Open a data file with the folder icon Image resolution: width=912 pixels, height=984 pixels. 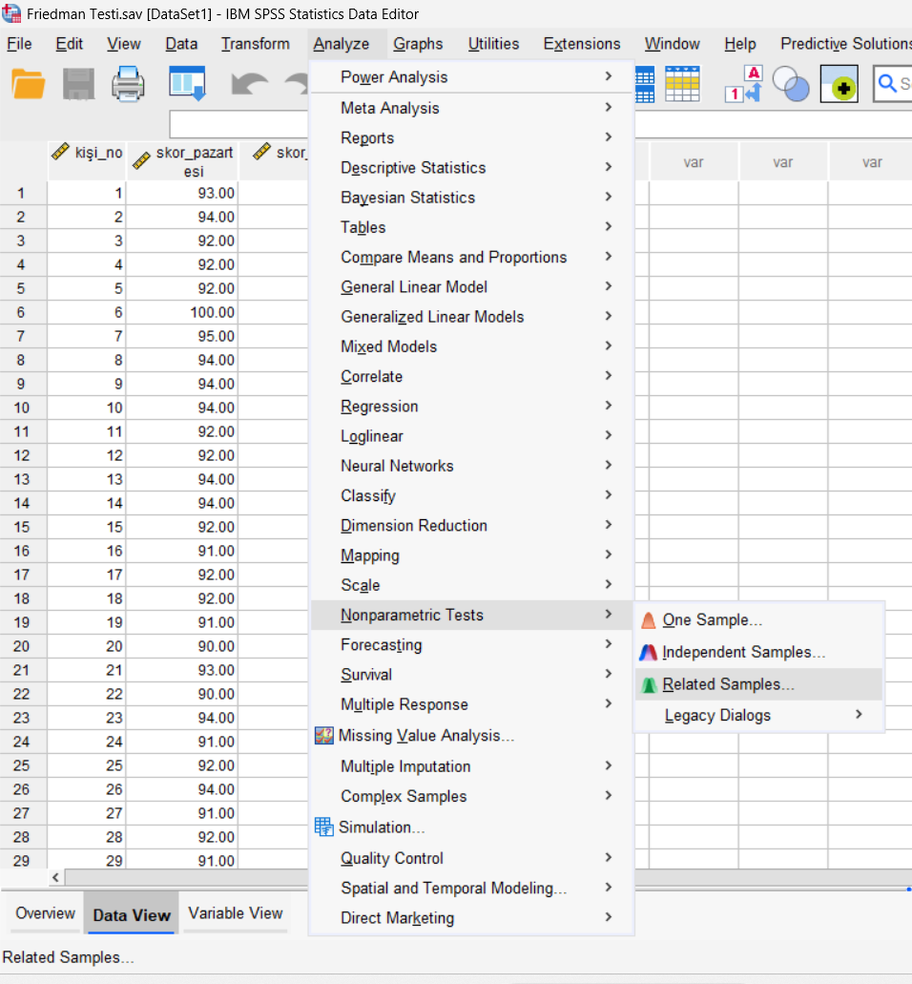(x=29, y=84)
